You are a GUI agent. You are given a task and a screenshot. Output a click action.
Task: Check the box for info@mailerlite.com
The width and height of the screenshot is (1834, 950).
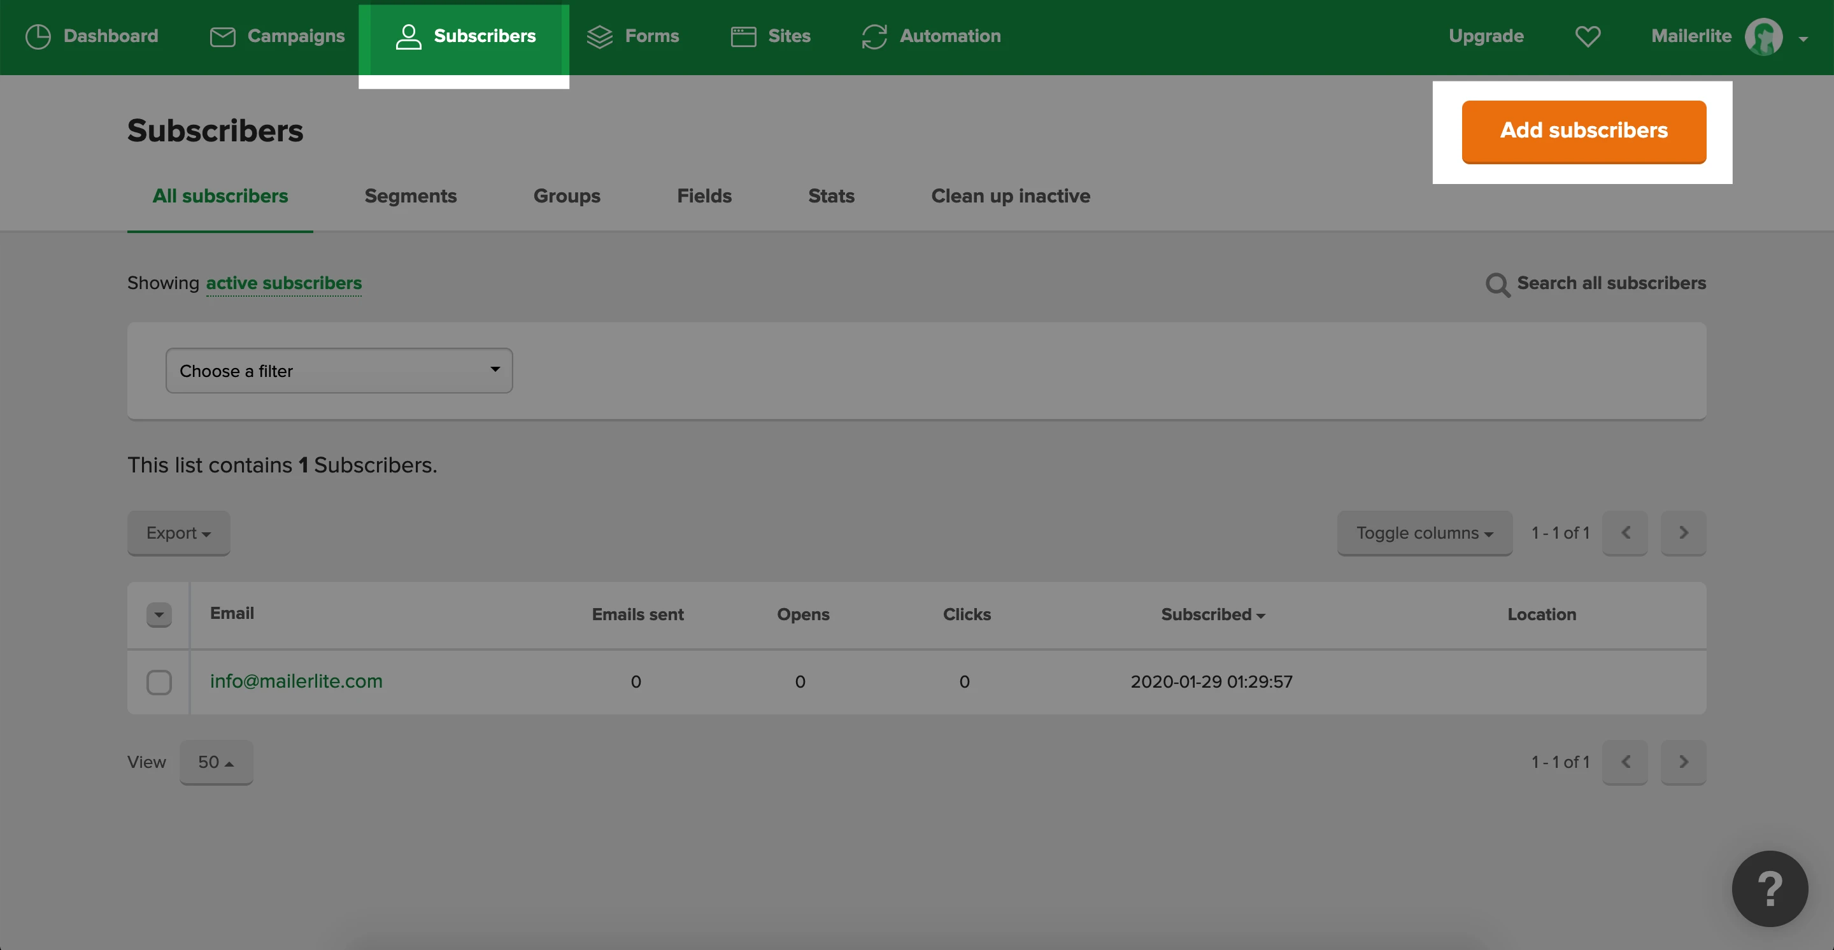[159, 682]
